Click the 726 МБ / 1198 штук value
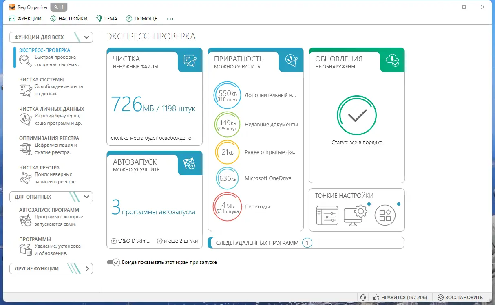495x305 pixels. [153, 105]
